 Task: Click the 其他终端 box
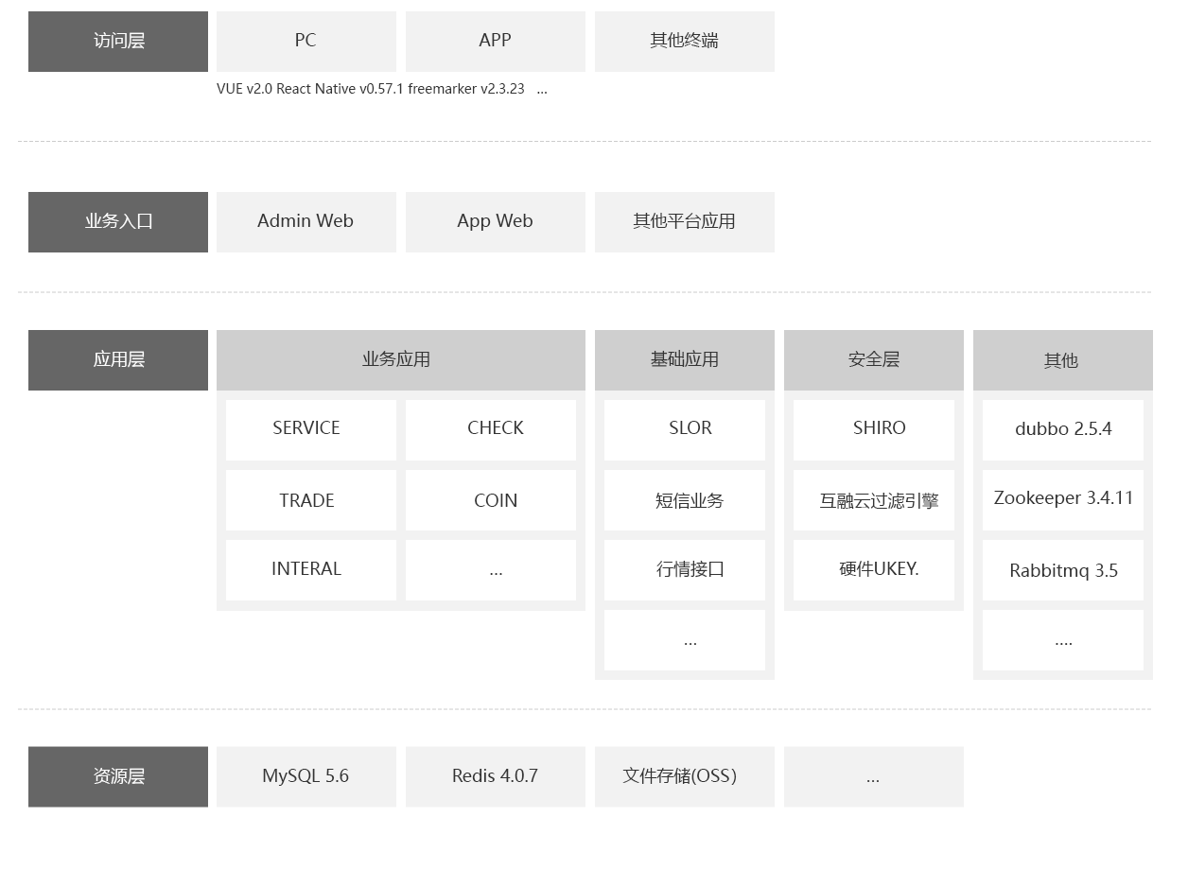(x=684, y=41)
